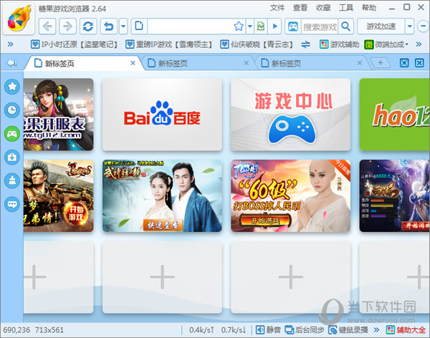
Task: Open the 工具 menu
Action: click(x=346, y=8)
